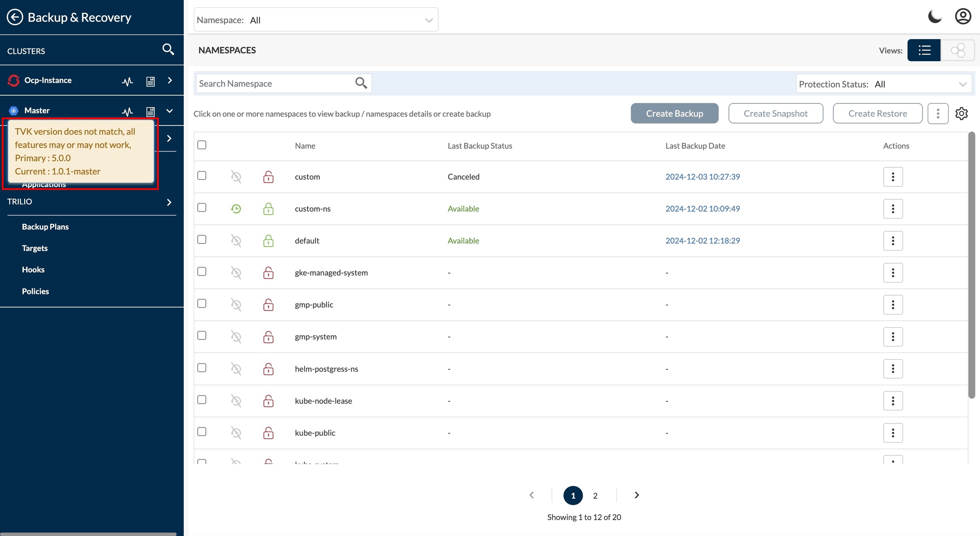The image size is (980, 536).
Task: Open Protection Status dropdown
Action: coord(884,84)
